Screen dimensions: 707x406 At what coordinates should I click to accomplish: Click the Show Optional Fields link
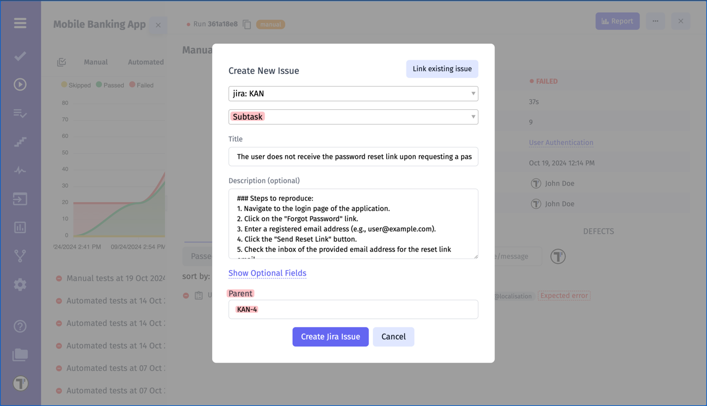coord(267,273)
